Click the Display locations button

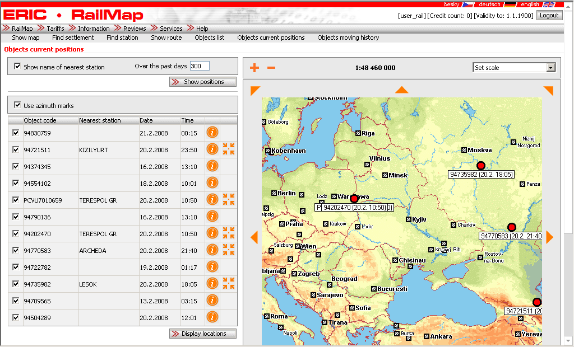[x=203, y=334]
